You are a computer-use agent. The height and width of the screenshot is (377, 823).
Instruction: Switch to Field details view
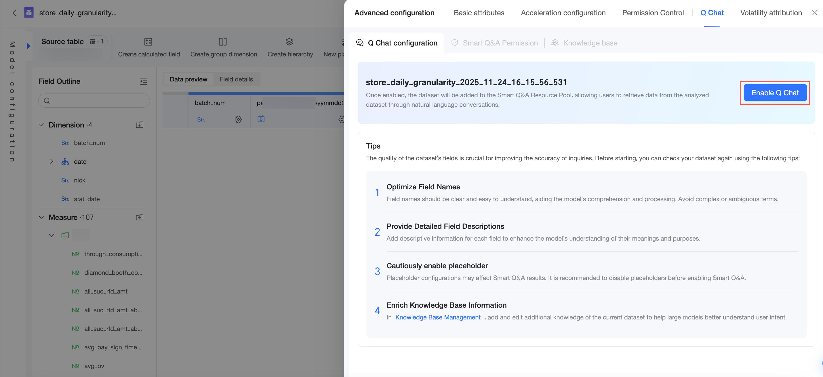click(236, 79)
